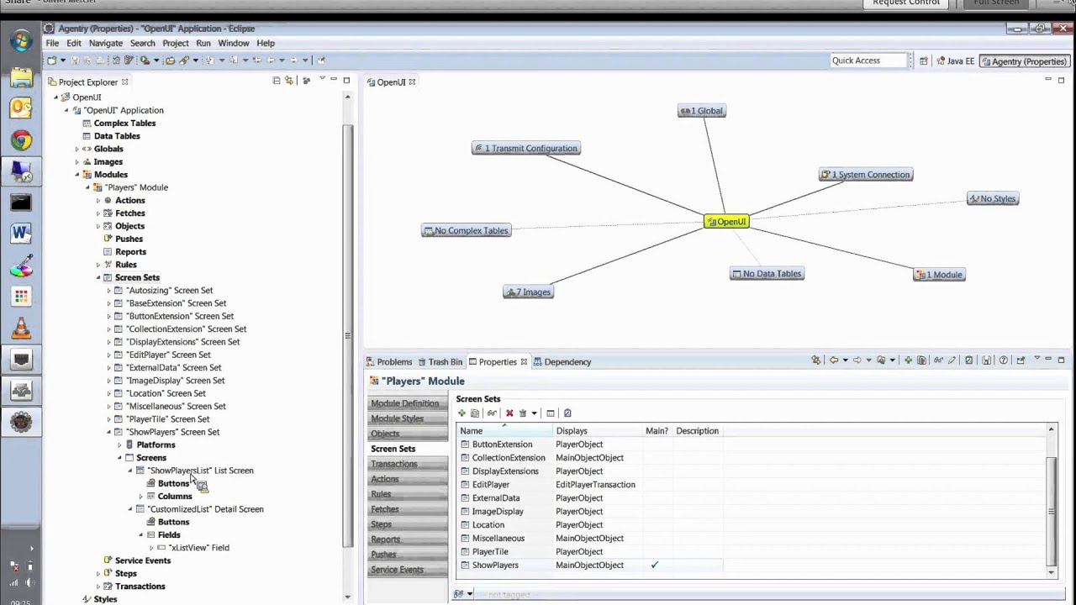Open the Navigate menu

point(105,43)
